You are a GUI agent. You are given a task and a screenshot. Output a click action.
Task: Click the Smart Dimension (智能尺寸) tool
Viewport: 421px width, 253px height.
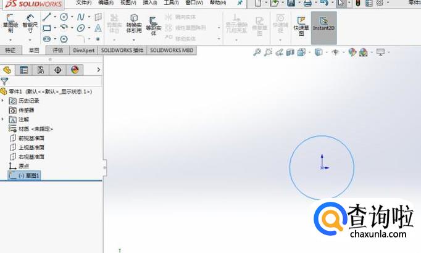click(29, 23)
